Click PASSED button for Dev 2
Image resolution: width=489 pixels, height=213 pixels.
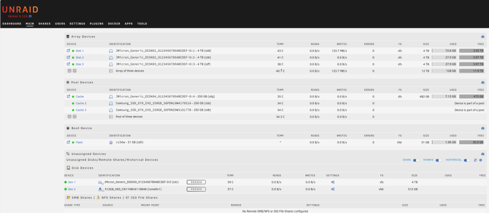(196, 189)
